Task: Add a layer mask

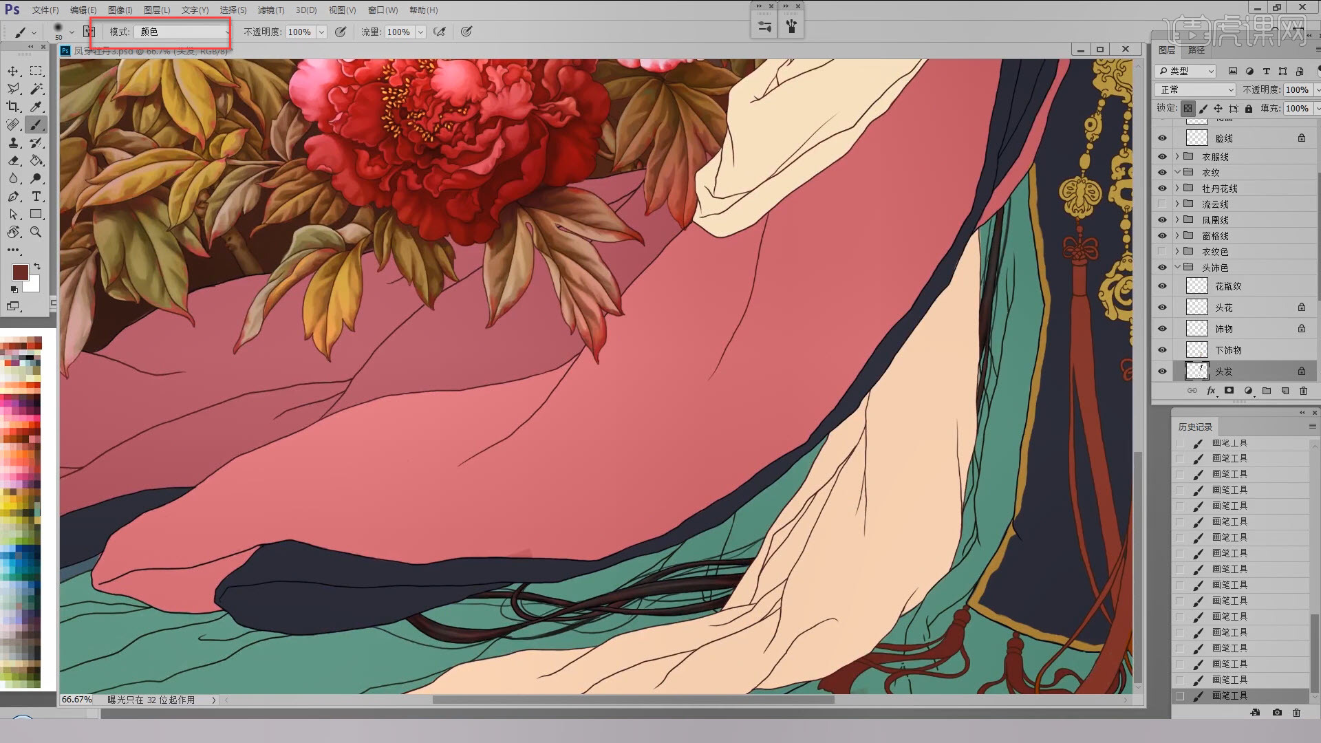Action: tap(1229, 391)
